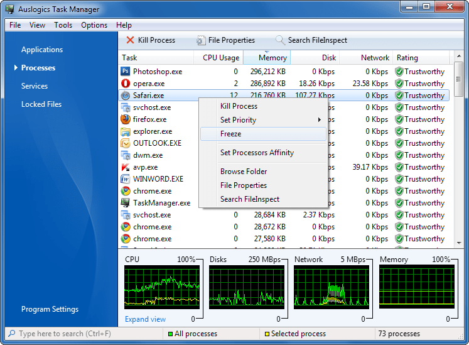Click the TaskManager.exe monitor icon
The width and height of the screenshot is (469, 345).
[126, 203]
